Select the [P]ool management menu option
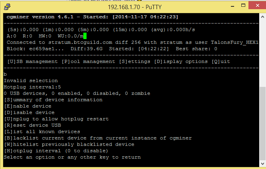266x169 pixels. [89, 61]
